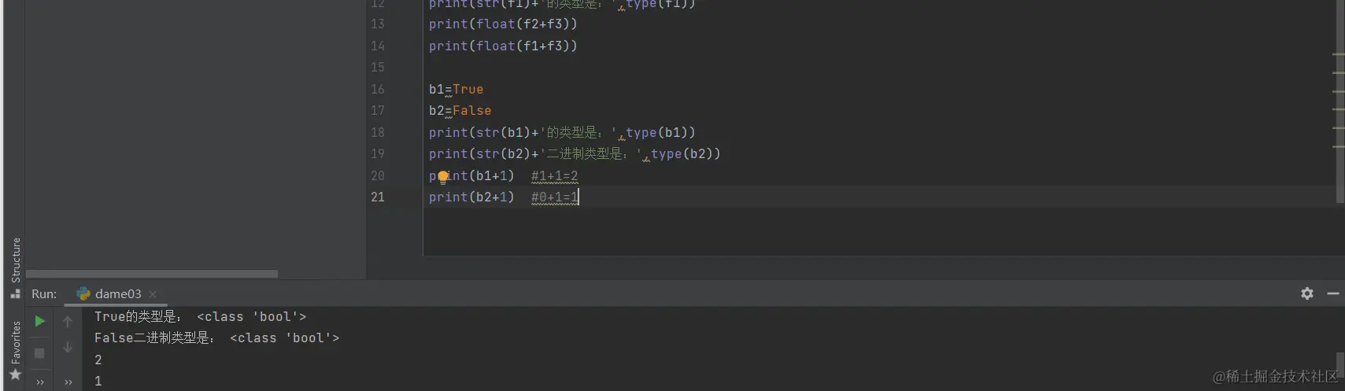Image resolution: width=1345 pixels, height=391 pixels.
Task: Click output line True的类型是
Action: click(x=201, y=316)
